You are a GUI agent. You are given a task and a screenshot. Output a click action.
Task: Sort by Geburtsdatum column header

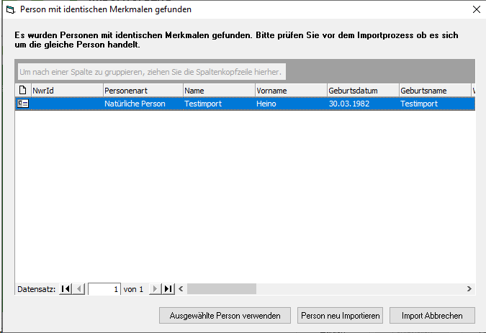pyautogui.click(x=362, y=91)
